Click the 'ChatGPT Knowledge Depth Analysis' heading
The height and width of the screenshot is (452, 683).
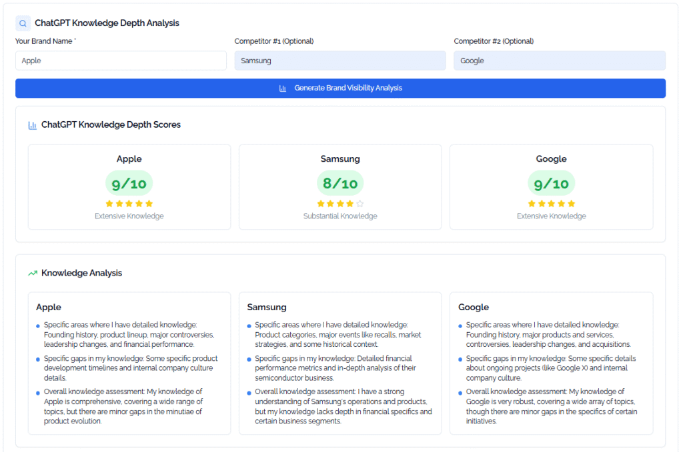tap(107, 23)
